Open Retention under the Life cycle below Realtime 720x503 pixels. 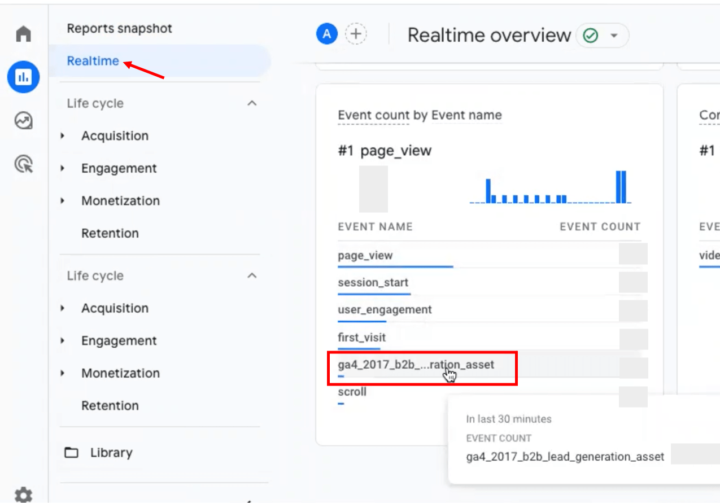tap(110, 233)
